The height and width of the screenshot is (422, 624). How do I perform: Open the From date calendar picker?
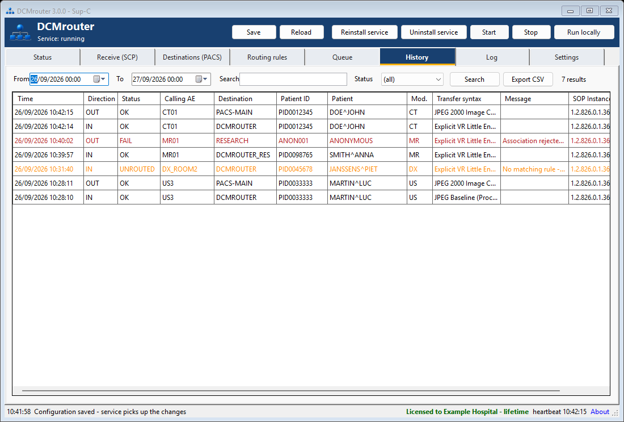(x=99, y=80)
